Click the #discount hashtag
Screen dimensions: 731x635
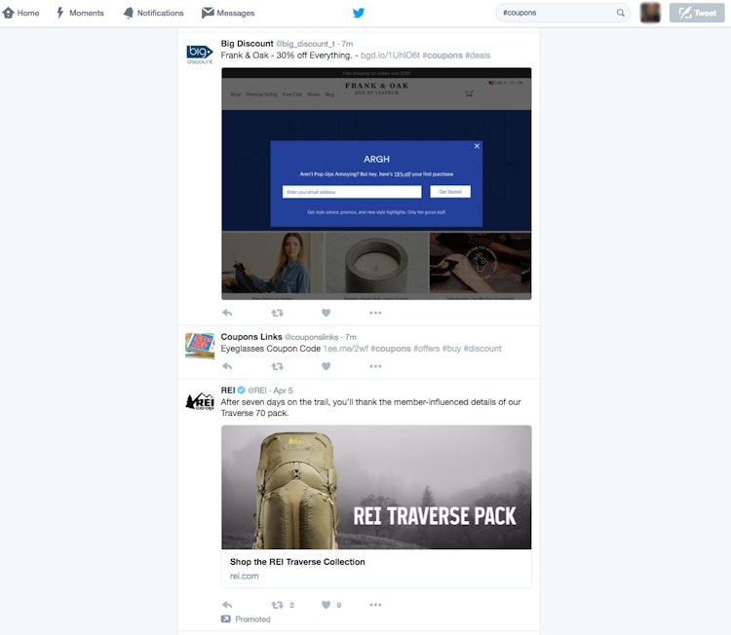point(482,349)
